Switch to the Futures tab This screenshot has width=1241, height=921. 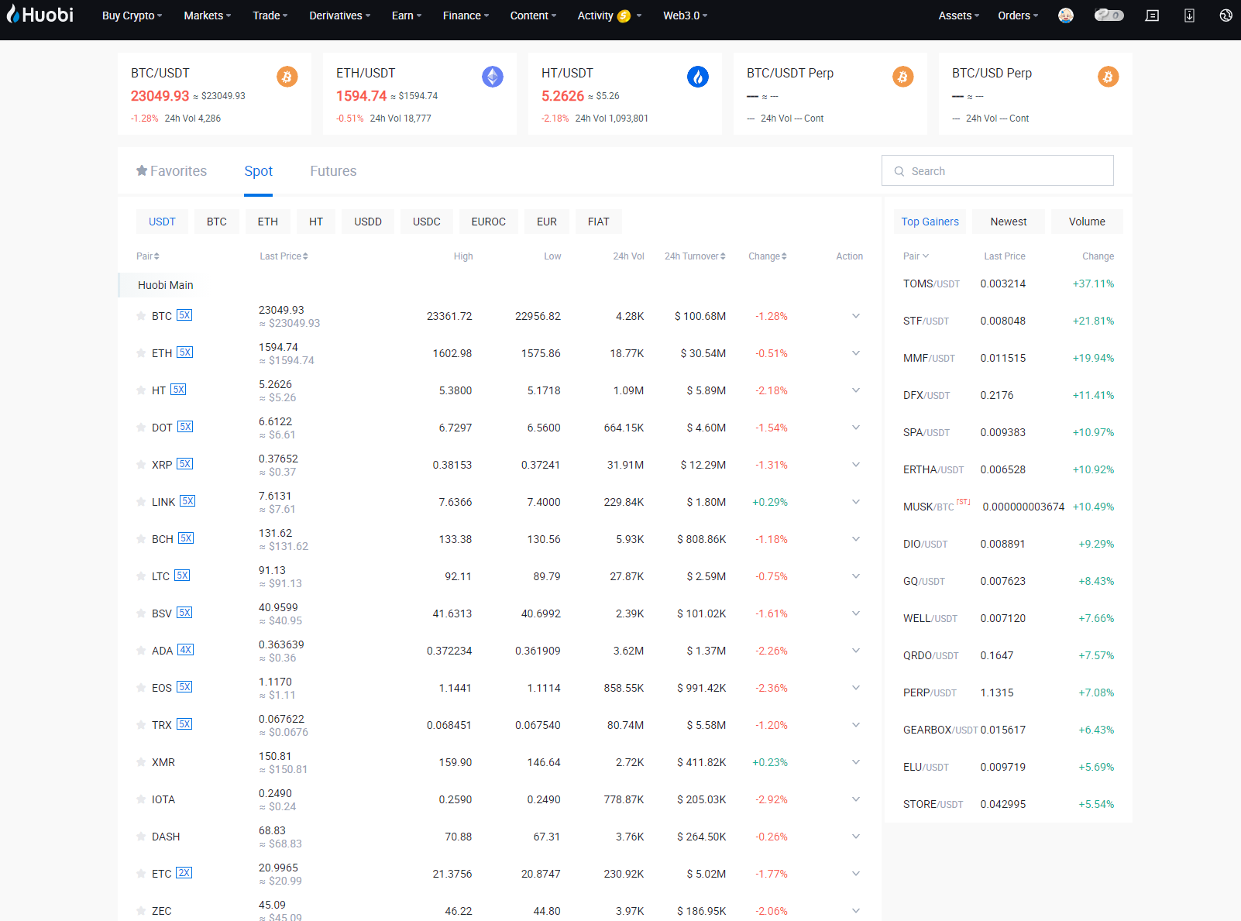point(333,171)
